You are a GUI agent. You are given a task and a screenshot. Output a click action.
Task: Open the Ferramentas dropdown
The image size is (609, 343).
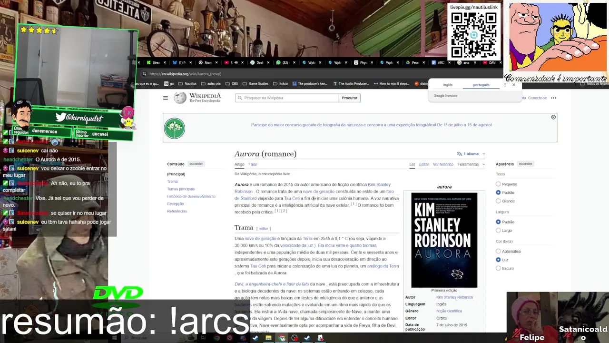(471, 164)
